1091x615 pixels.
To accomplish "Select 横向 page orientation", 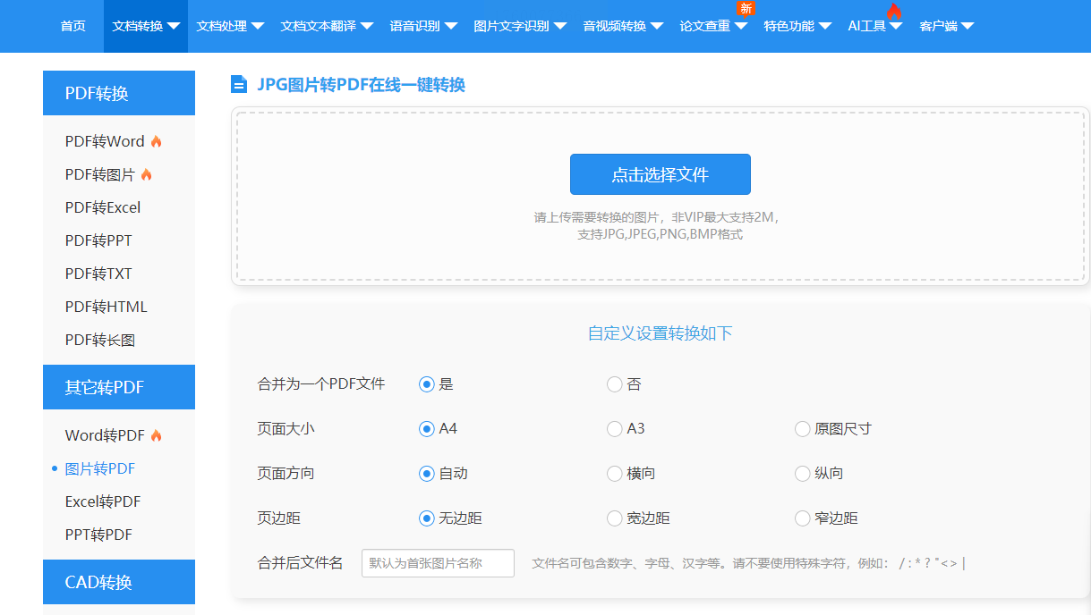I will pos(614,474).
